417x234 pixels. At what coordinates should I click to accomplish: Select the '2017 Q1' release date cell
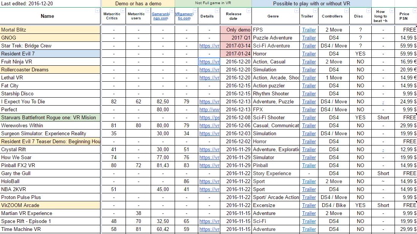236,38
